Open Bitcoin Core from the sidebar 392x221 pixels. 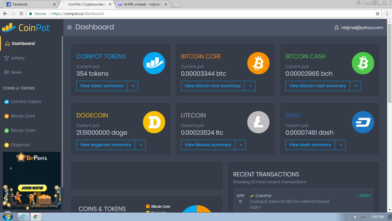(x=23, y=116)
